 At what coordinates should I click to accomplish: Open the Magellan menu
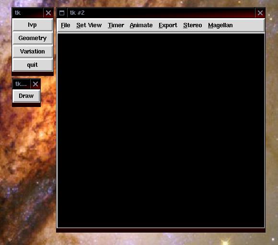[220, 25]
